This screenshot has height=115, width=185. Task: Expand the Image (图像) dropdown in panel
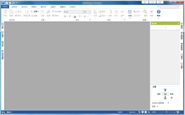pos(158,106)
